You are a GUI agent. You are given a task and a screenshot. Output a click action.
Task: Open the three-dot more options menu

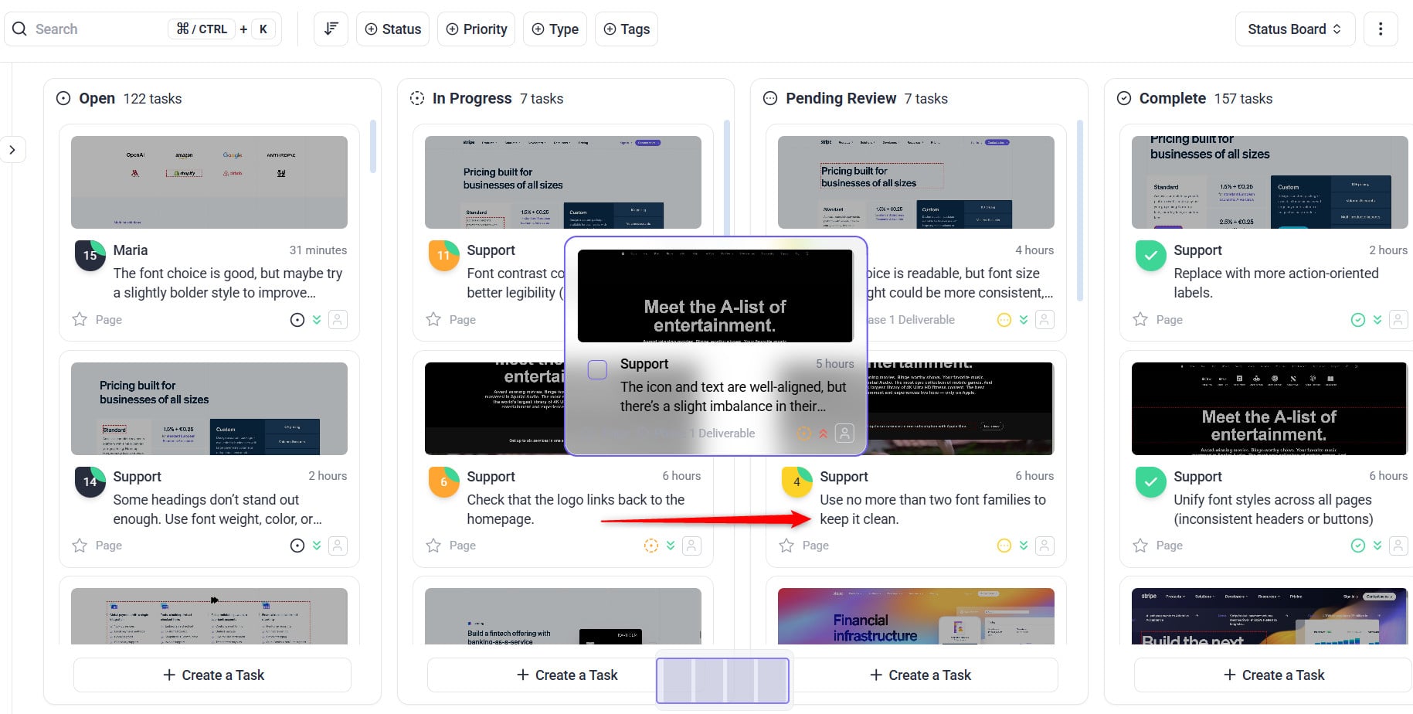[x=1380, y=29]
